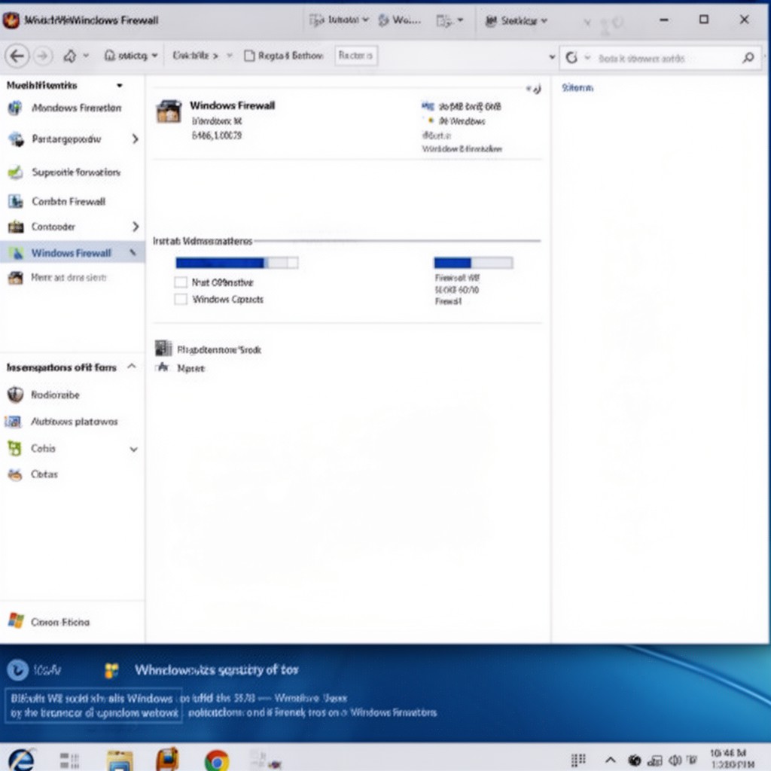Click the outlined text box in the banner
This screenshot has width=771, height=771.
pyautogui.click(x=93, y=705)
